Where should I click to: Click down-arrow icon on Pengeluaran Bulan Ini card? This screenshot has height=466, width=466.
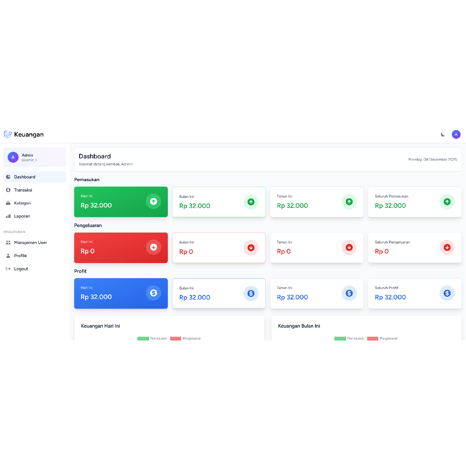[x=251, y=248]
